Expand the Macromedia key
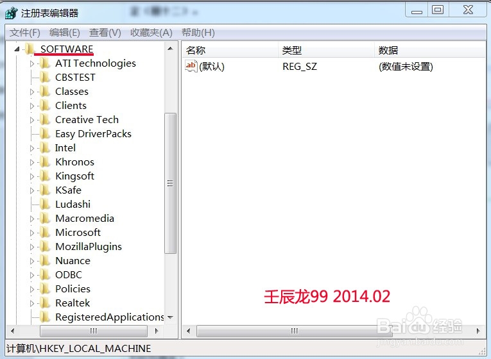491x359 pixels. coord(32,219)
